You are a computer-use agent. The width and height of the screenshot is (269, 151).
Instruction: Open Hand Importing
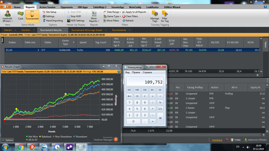53,21
